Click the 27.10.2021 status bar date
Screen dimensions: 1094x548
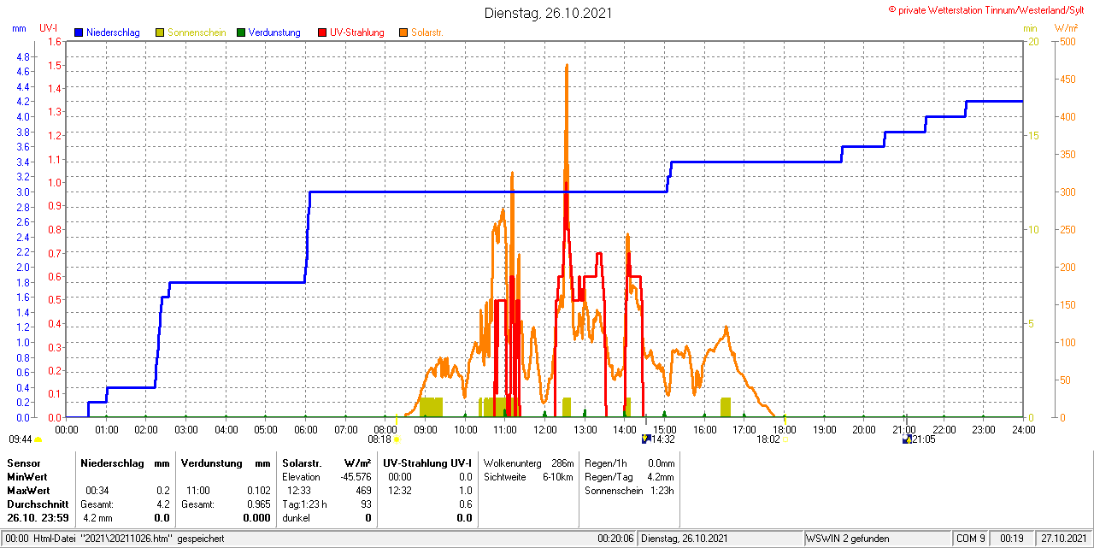click(x=1063, y=539)
